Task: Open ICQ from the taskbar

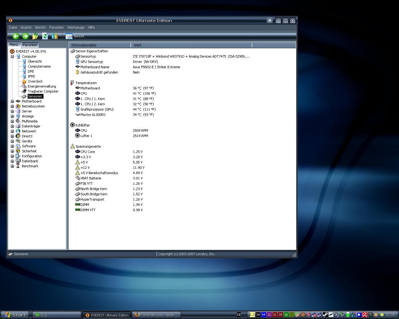Action: click(x=56, y=315)
